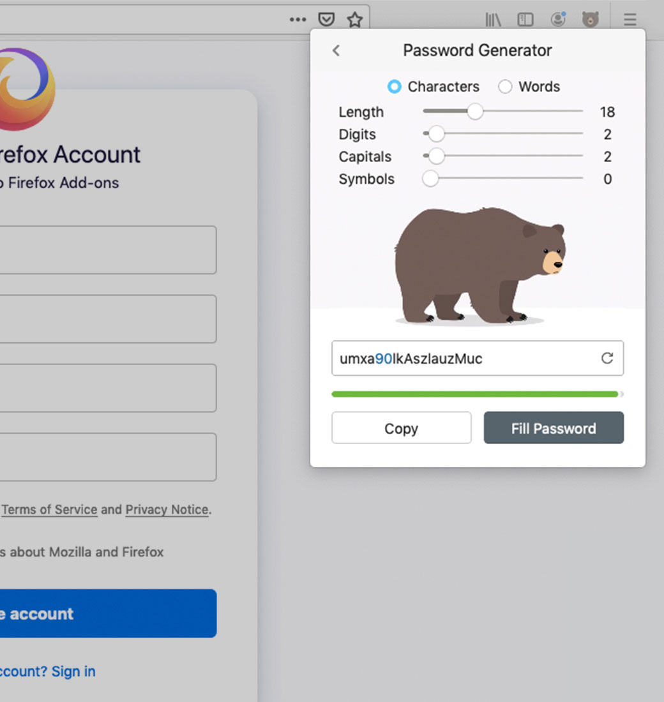Click the Copy button
The height and width of the screenshot is (702, 664).
pyautogui.click(x=401, y=428)
